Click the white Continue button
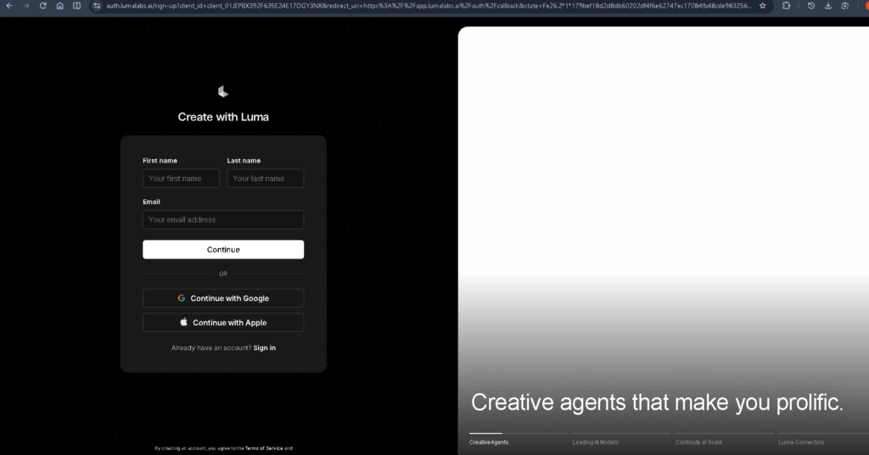 (x=223, y=250)
